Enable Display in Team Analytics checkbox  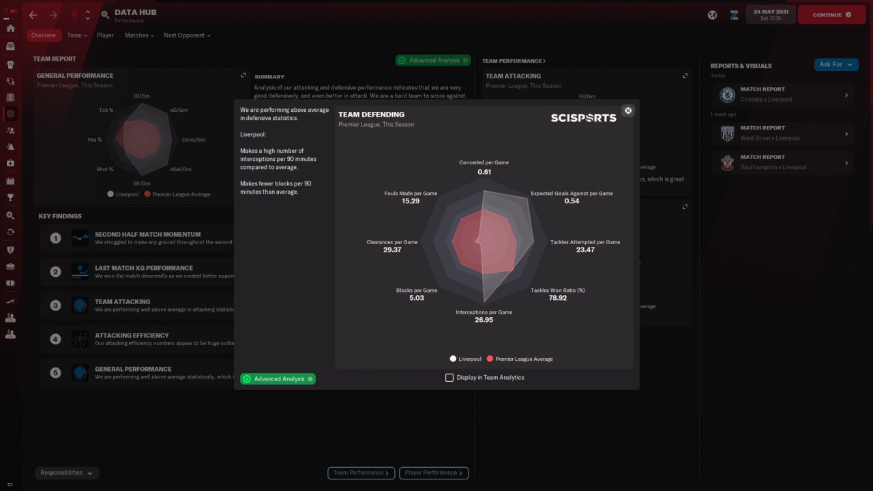point(449,378)
